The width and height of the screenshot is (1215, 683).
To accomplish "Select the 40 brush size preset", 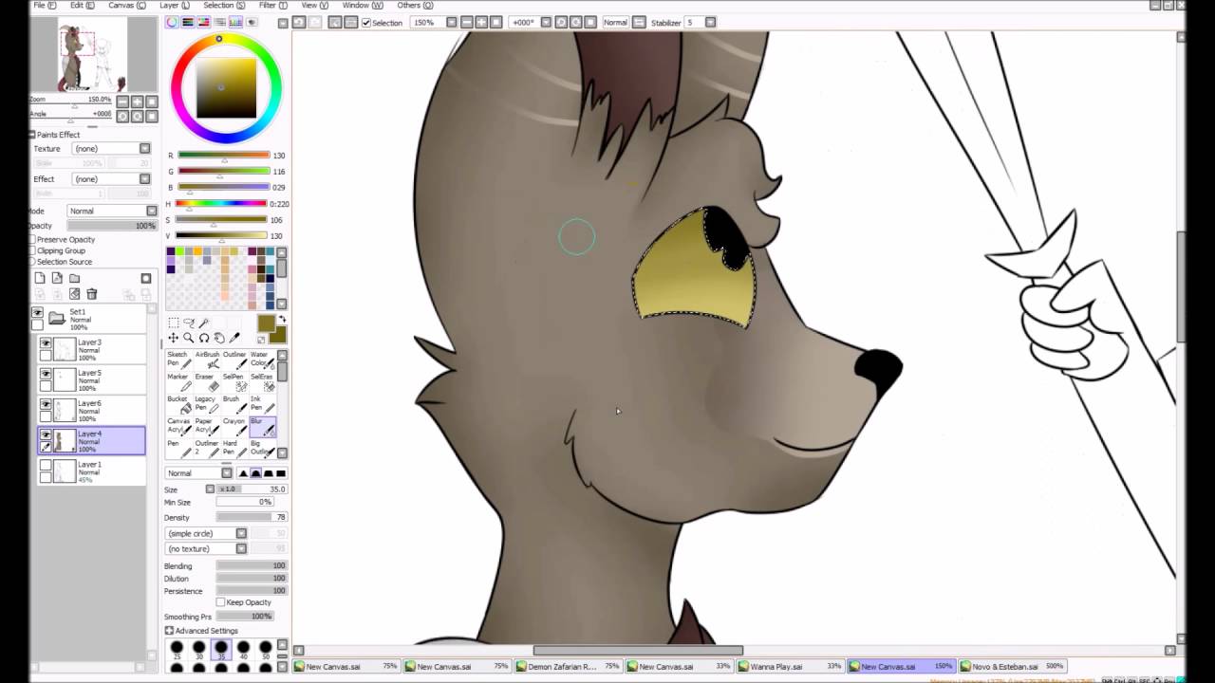I will pyautogui.click(x=244, y=650).
